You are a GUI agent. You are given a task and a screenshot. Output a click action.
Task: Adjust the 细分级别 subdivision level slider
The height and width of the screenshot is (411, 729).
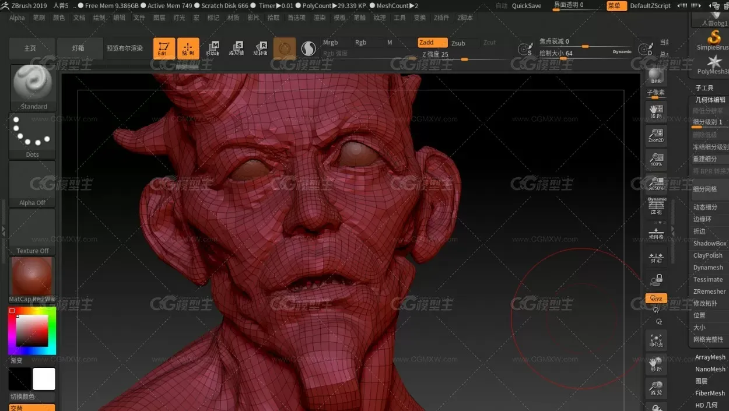(709, 122)
